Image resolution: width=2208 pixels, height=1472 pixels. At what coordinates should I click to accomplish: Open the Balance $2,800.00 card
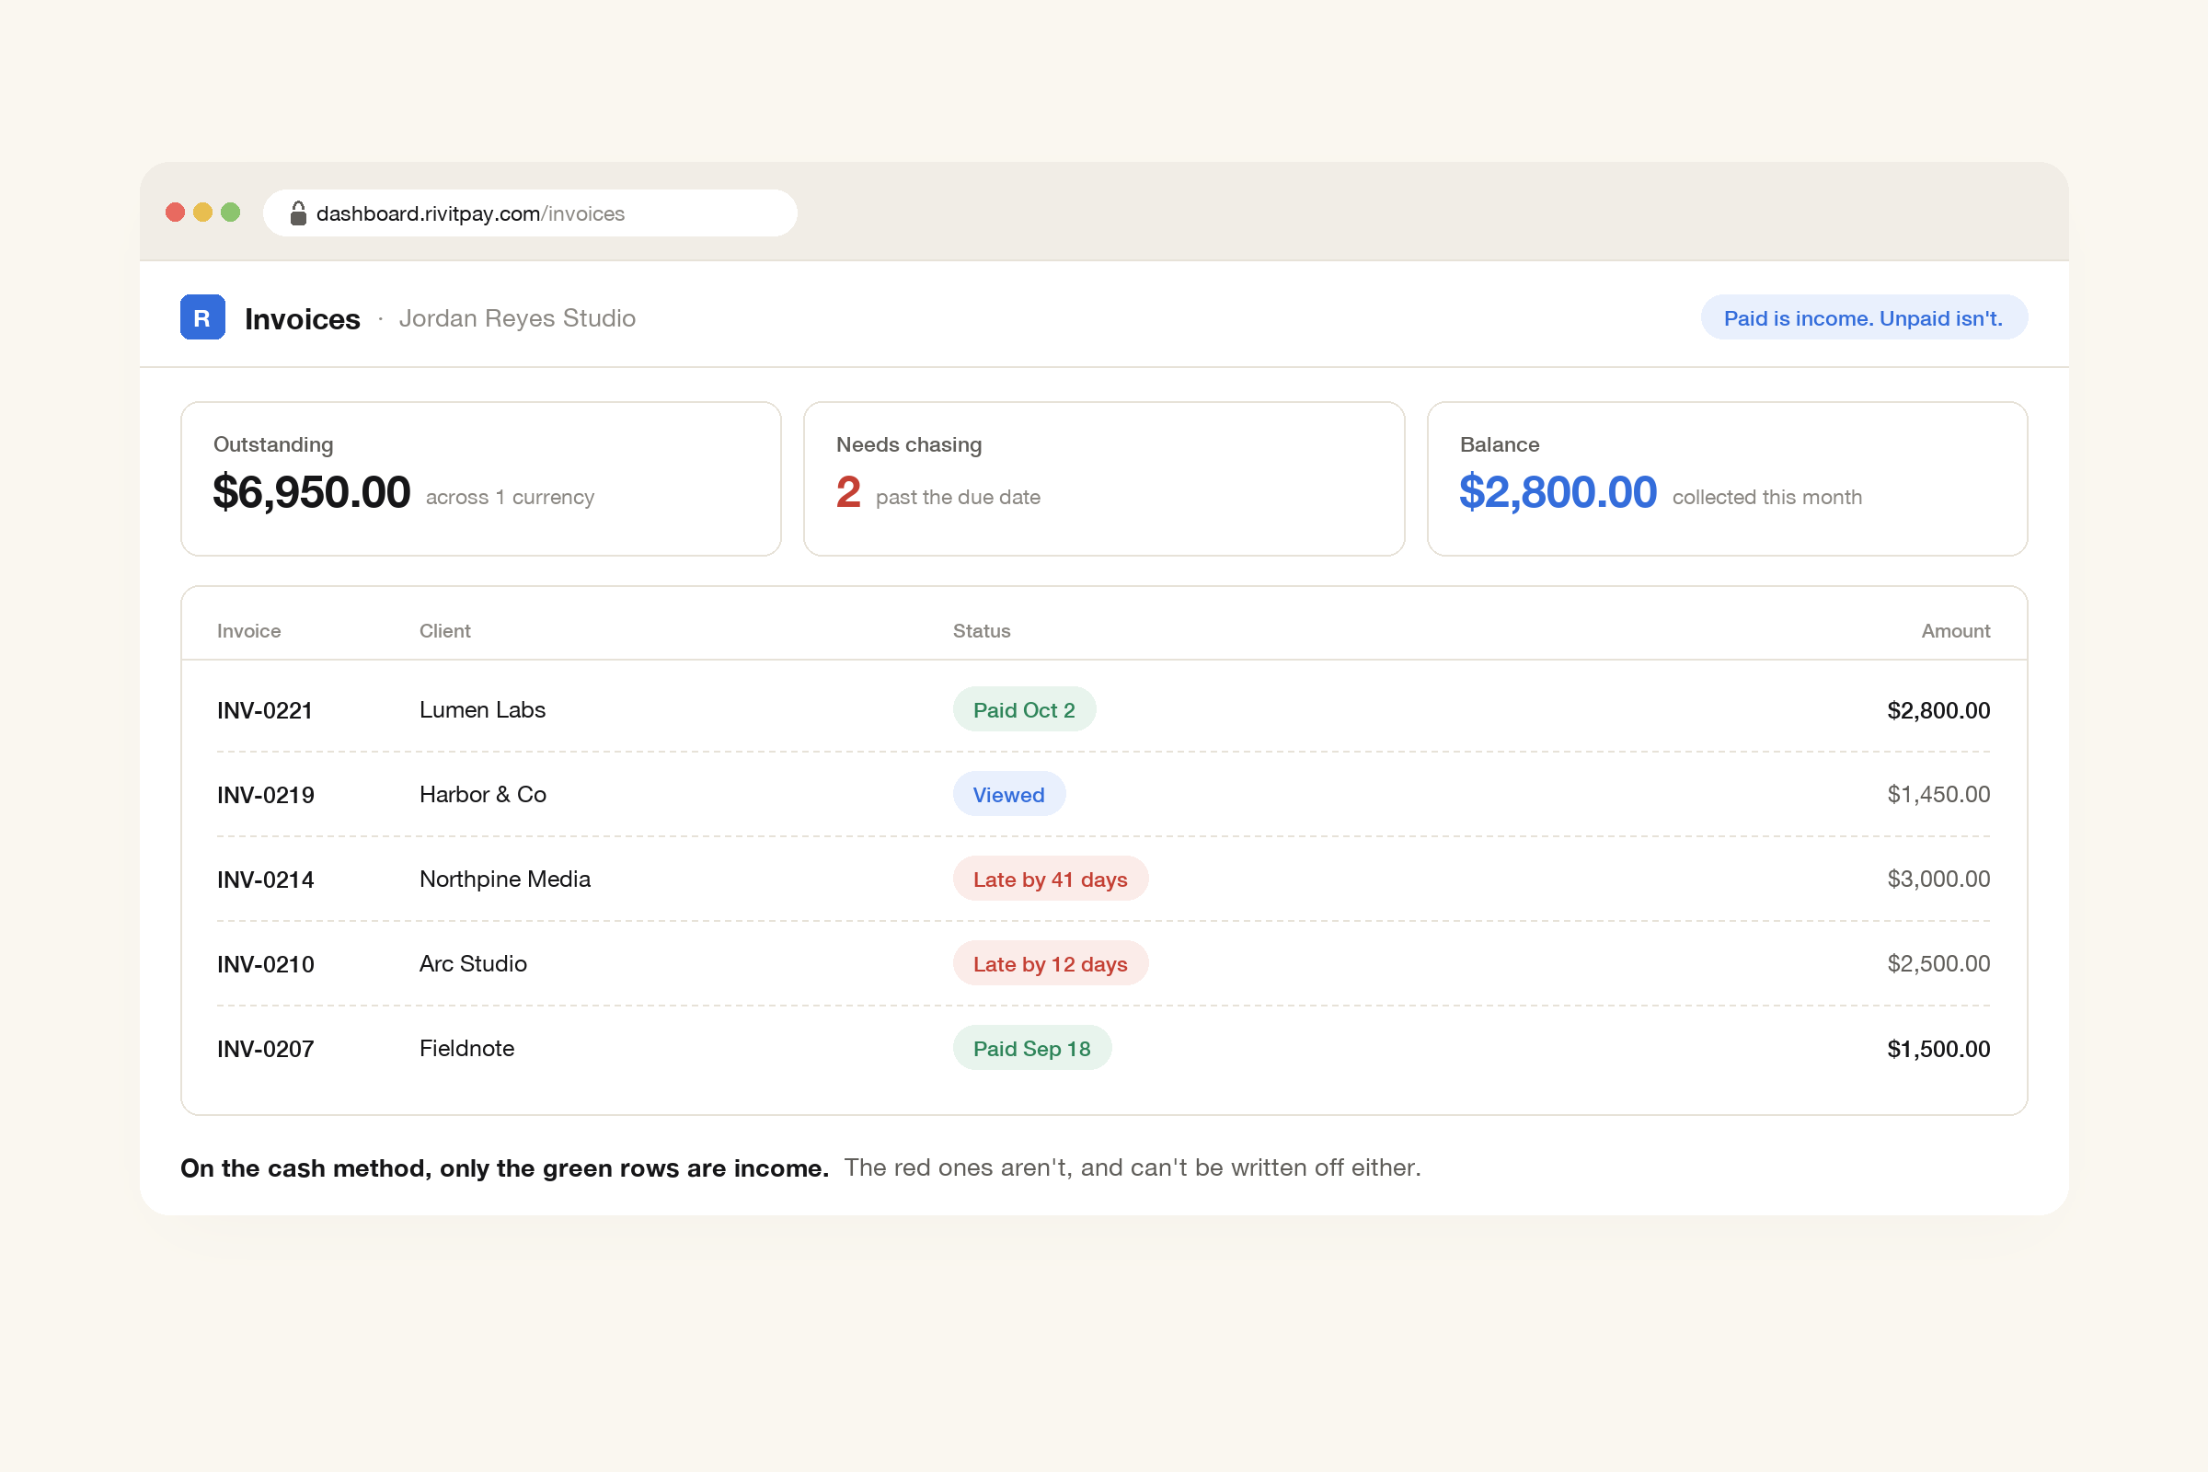pos(1728,478)
